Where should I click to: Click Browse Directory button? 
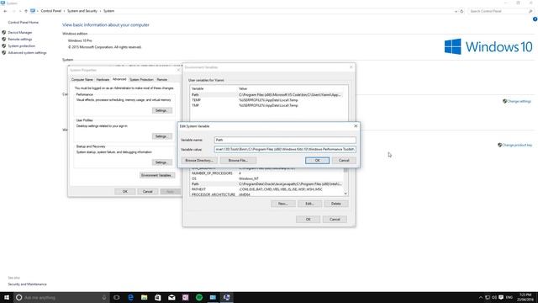199,161
